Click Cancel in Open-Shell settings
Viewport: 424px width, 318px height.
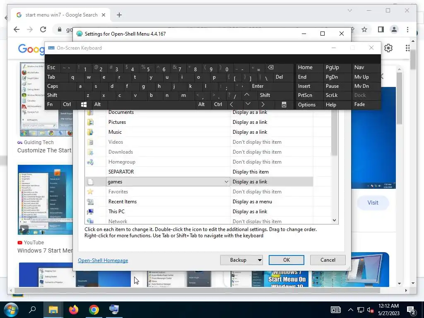[328, 260]
